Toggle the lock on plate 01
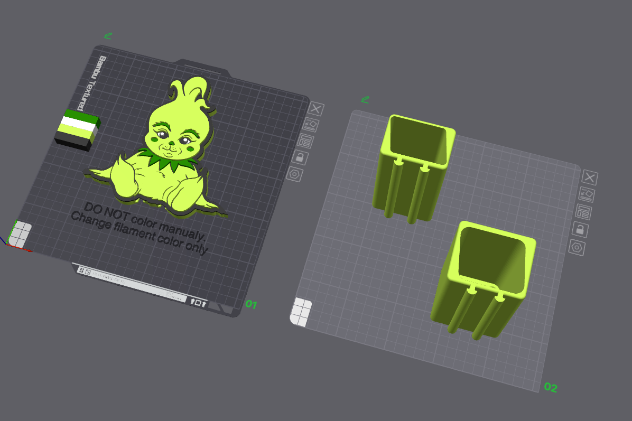632x421 pixels. pyautogui.click(x=300, y=157)
